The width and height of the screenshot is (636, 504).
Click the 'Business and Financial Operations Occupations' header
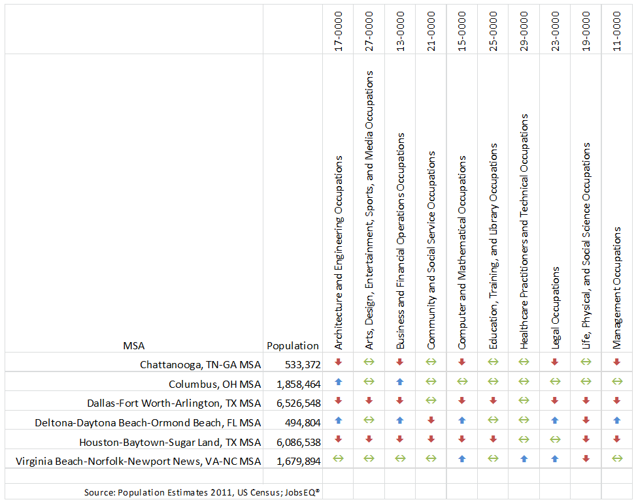point(400,241)
